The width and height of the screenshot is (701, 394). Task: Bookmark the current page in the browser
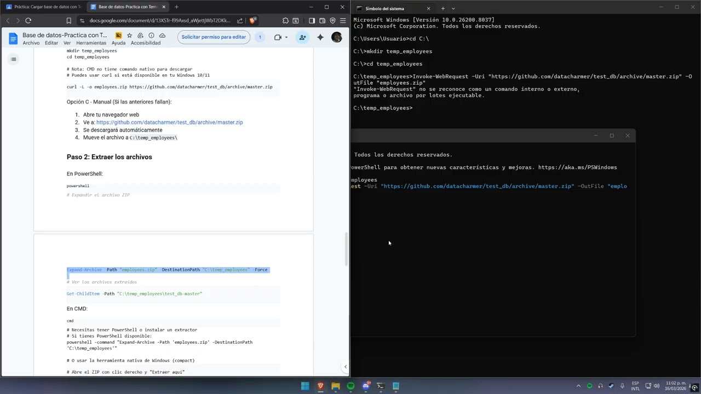coord(68,21)
